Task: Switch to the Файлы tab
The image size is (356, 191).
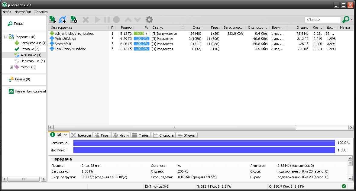Action: coord(141,135)
